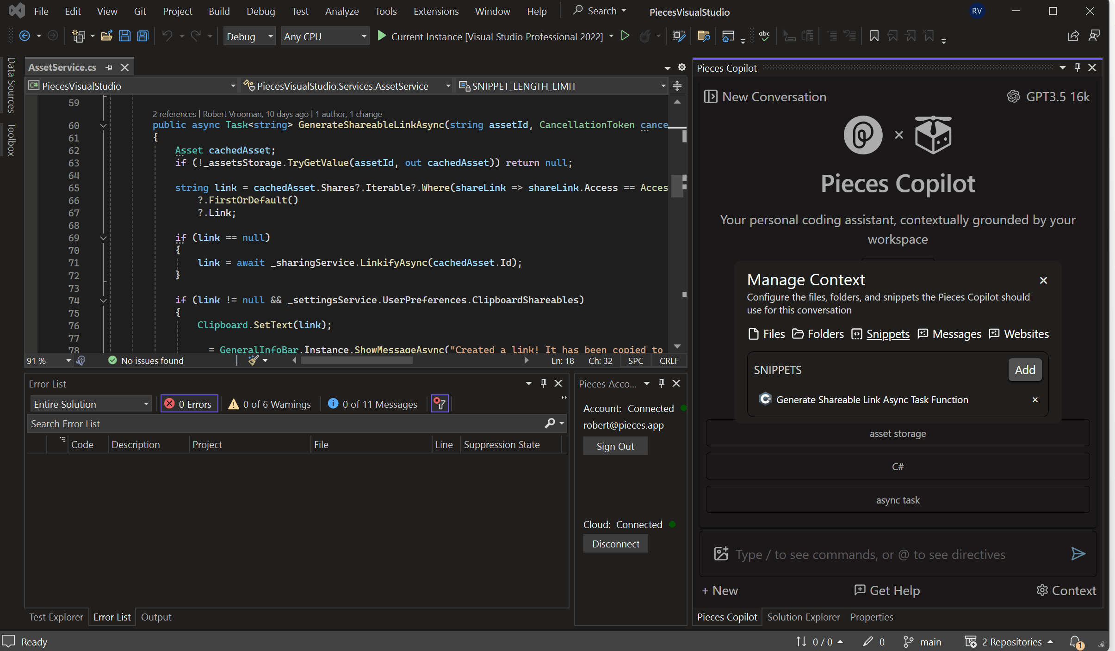This screenshot has height=651, width=1115.
Task: Click the Navigate Backward arrow
Action: (x=25, y=36)
